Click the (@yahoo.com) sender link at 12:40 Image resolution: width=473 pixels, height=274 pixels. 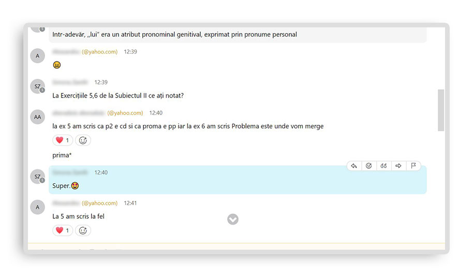125,113
